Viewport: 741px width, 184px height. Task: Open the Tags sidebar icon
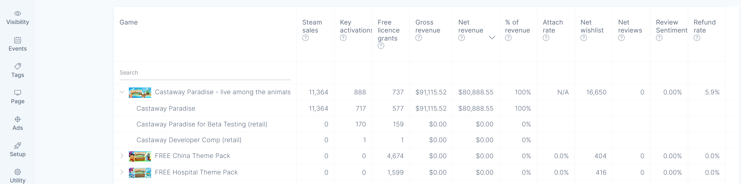pos(18,66)
